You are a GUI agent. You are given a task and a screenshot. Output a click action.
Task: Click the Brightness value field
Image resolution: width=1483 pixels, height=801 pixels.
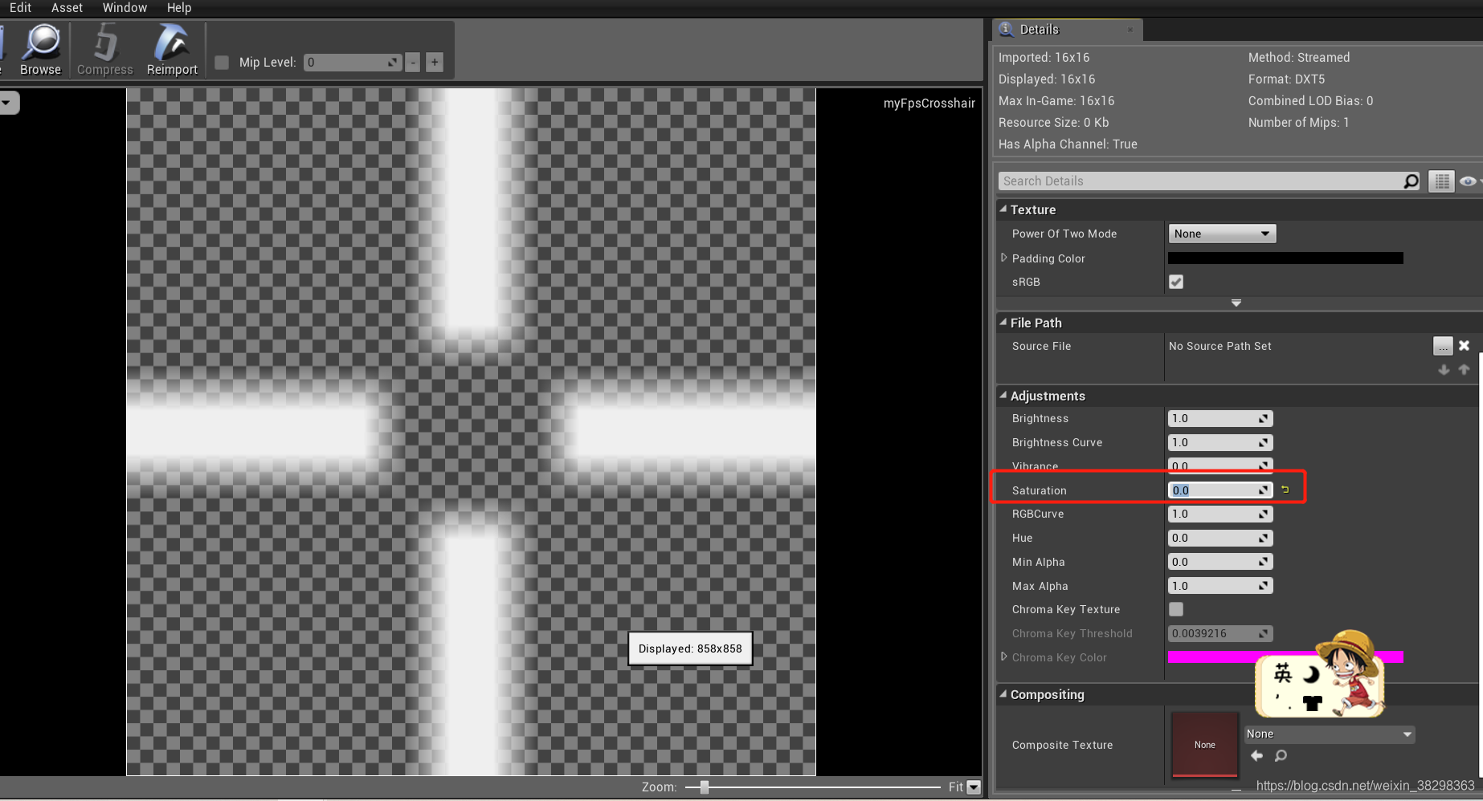pos(1220,418)
